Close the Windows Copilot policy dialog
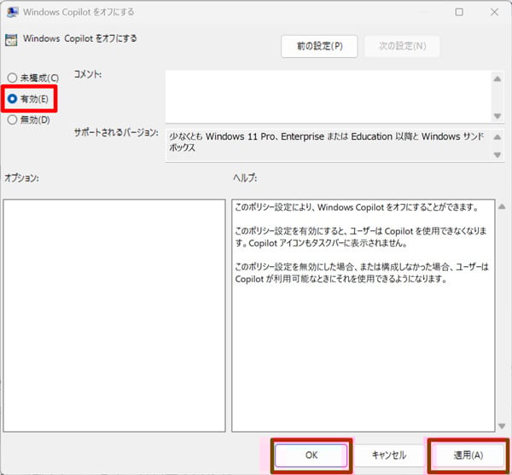This screenshot has width=512, height=475. click(494, 12)
